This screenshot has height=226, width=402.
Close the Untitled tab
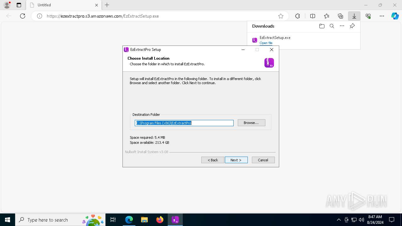tap(96, 5)
